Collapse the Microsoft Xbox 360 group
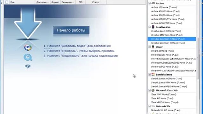Image resolution: width=203 pixels, height=114 pixels. tap(149, 90)
